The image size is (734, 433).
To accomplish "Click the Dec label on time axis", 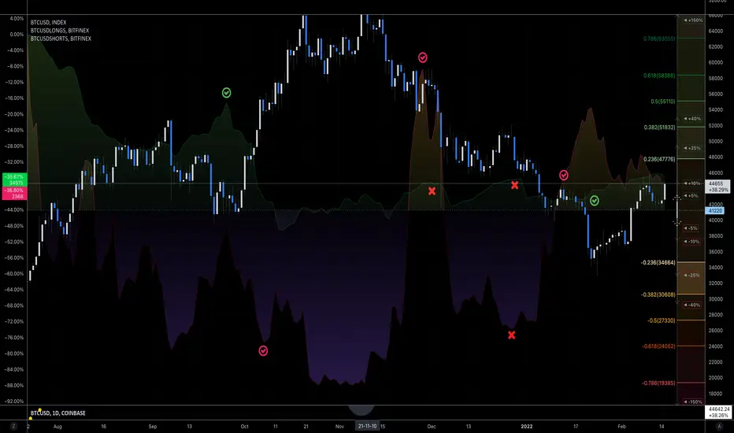I will pyautogui.click(x=432, y=427).
